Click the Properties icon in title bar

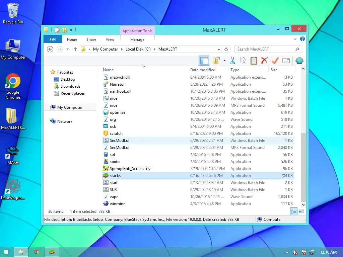click(x=57, y=30)
